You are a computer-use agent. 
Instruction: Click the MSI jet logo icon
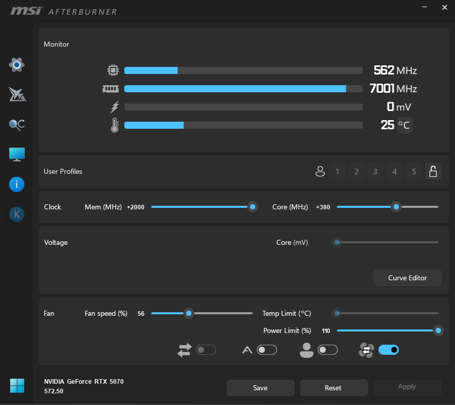pos(17,94)
